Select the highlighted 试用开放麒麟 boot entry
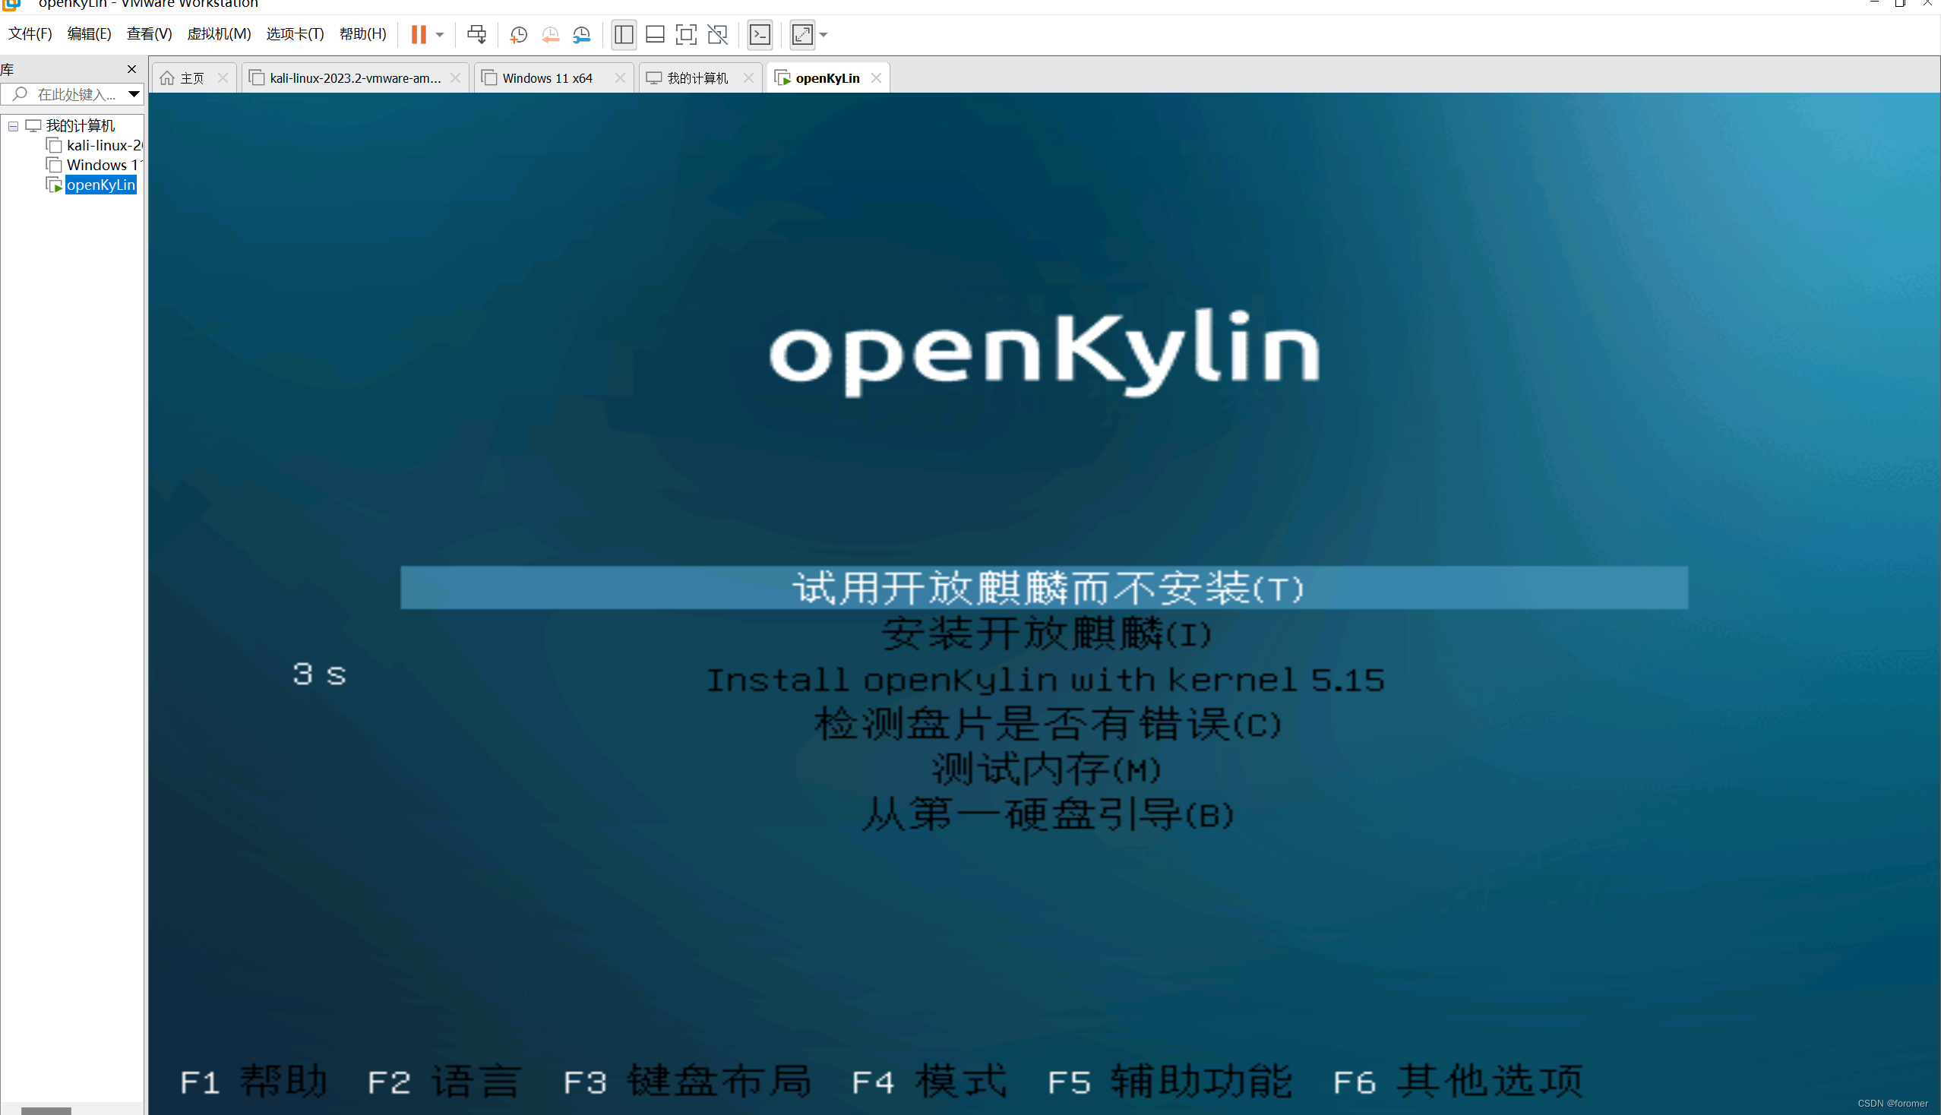 (1045, 588)
